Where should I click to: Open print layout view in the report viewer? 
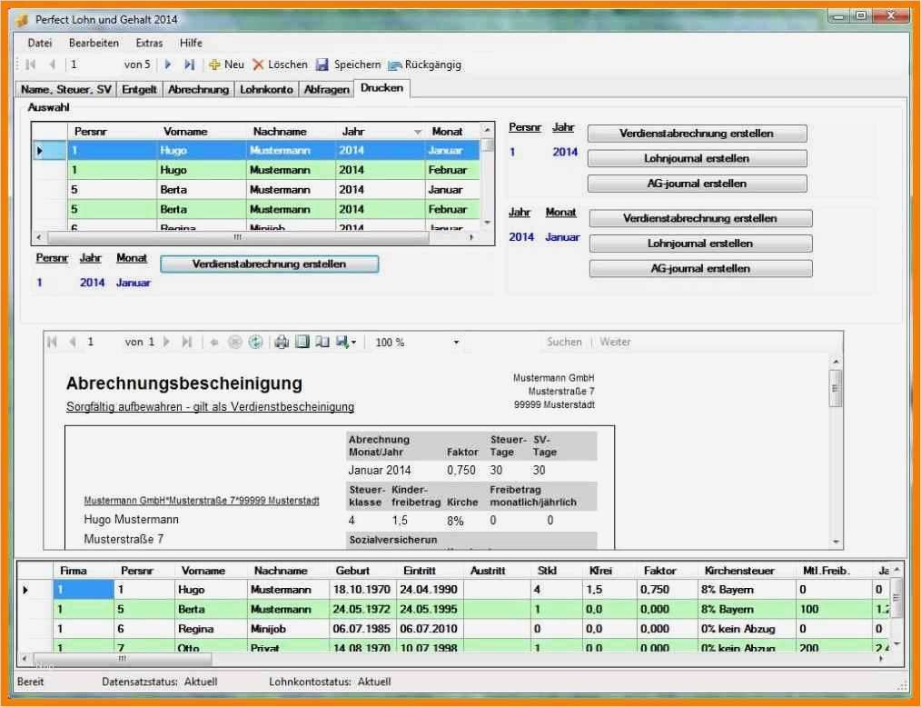pyautogui.click(x=303, y=343)
